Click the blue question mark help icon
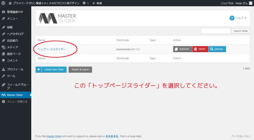This screenshot has width=254, height=140. pos(232,18)
